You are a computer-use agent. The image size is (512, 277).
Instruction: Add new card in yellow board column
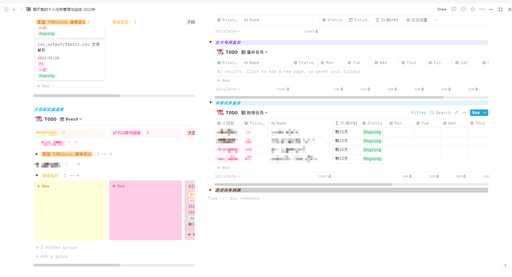coord(43,186)
